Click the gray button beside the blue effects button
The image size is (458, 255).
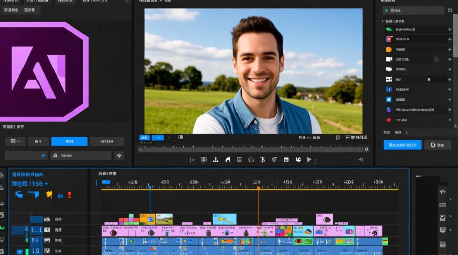[x=438, y=145]
